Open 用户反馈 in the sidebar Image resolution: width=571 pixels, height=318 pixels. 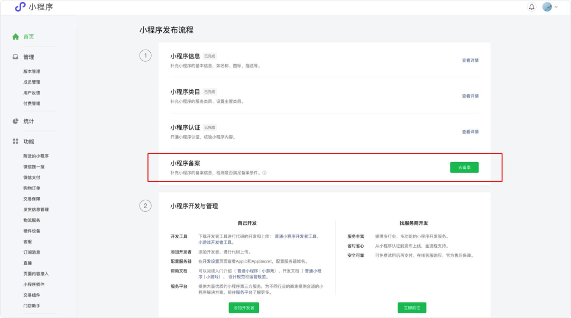[32, 93]
